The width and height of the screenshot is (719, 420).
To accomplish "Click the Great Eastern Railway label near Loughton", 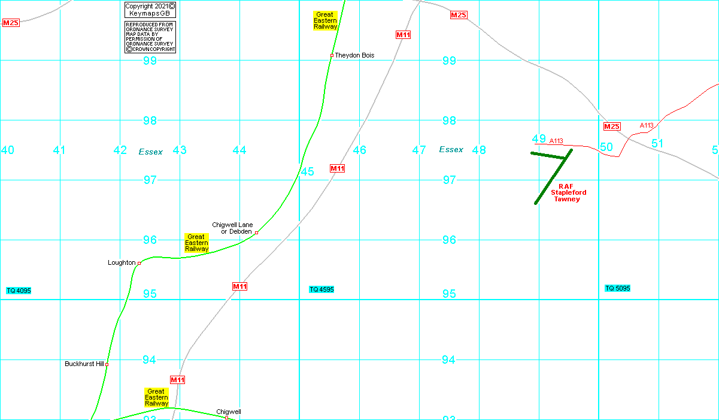I will point(196,243).
